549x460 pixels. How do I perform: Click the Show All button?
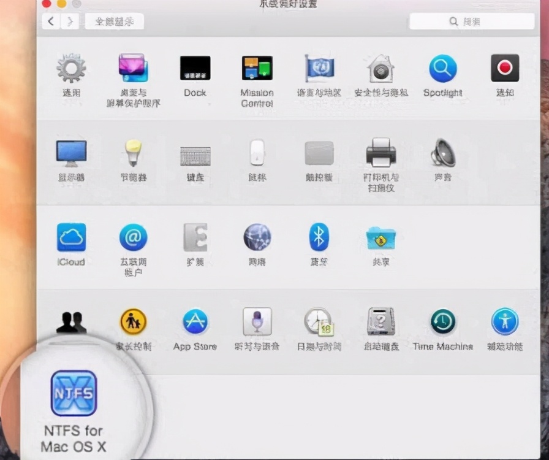pos(114,21)
